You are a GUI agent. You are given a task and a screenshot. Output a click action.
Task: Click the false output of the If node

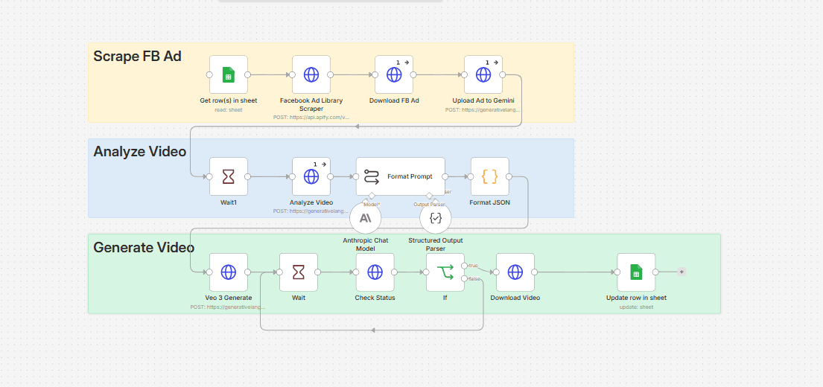click(x=464, y=278)
